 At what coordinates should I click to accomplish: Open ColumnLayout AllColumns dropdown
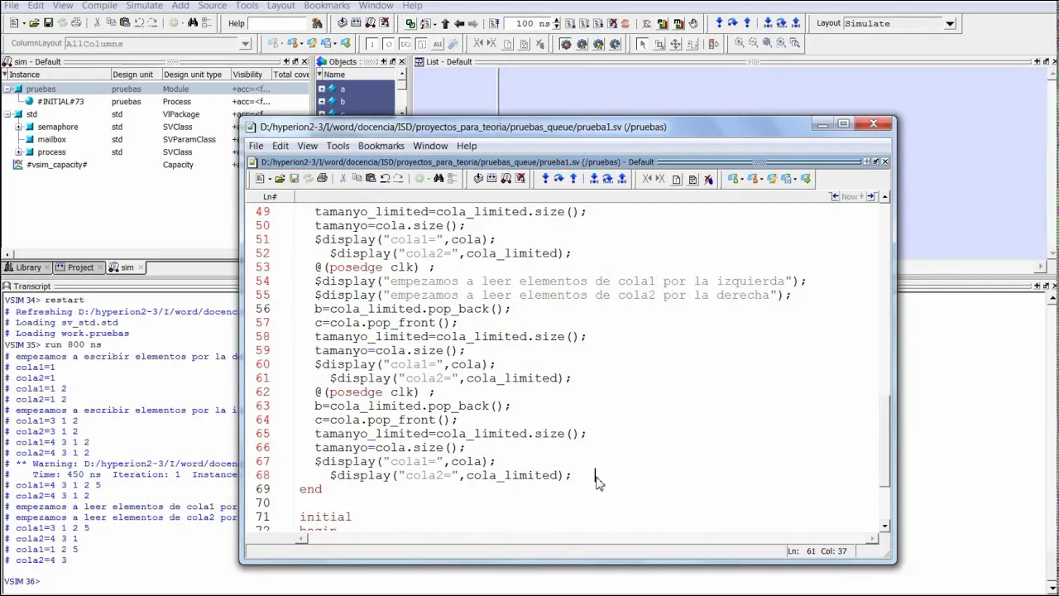(245, 44)
